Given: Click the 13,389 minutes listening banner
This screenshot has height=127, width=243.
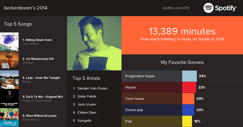Looking at the screenshot, I should pyautogui.click(x=182, y=35).
